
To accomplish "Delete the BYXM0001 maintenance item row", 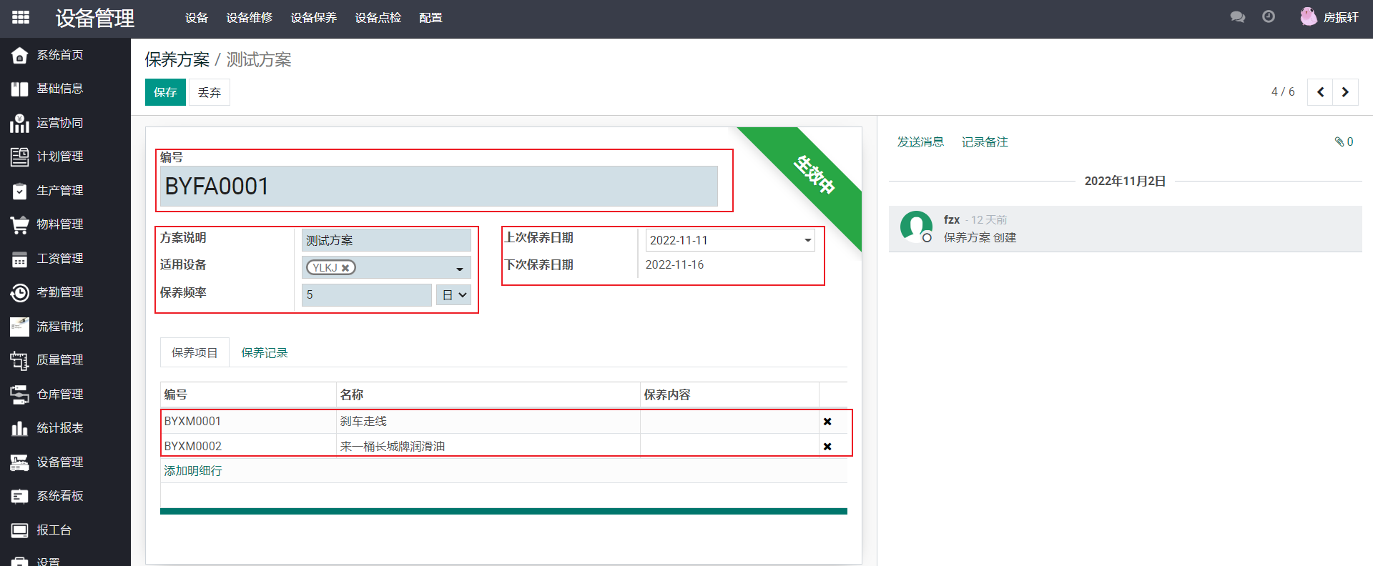I will (827, 422).
